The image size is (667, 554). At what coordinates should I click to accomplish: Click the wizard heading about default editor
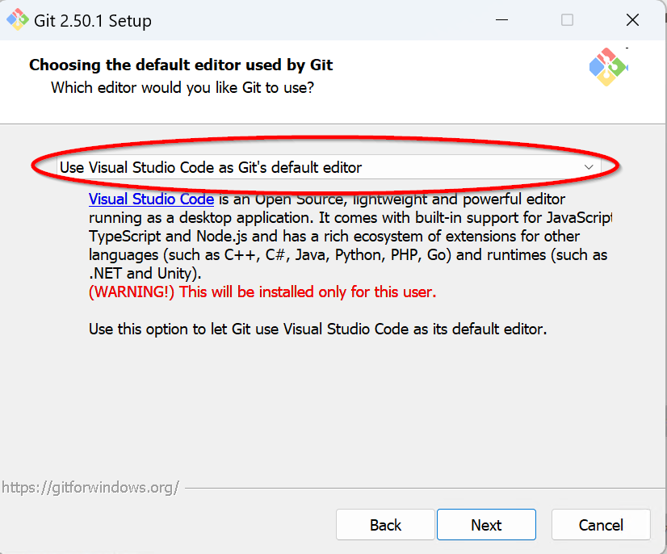pyautogui.click(x=180, y=65)
